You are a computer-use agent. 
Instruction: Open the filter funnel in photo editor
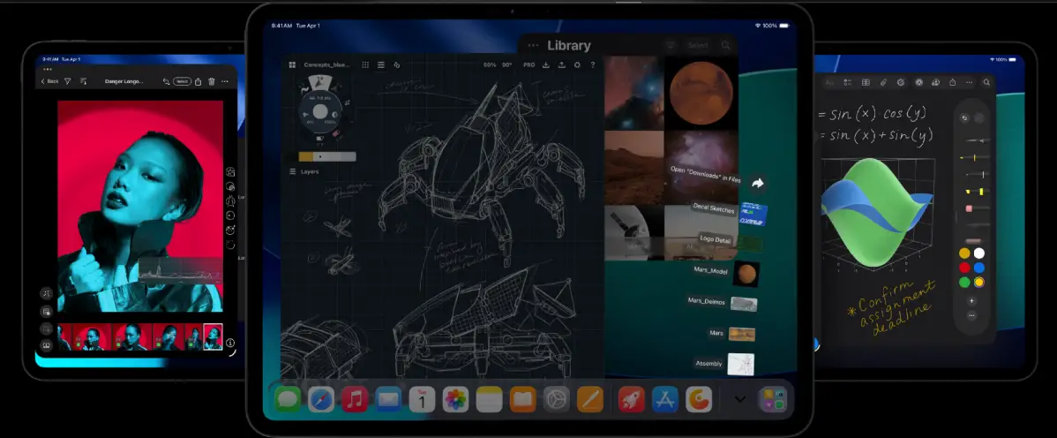(67, 81)
